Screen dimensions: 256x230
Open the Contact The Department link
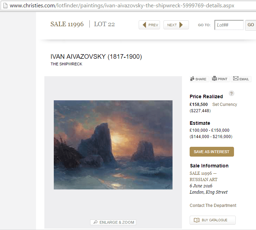pyautogui.click(x=213, y=206)
